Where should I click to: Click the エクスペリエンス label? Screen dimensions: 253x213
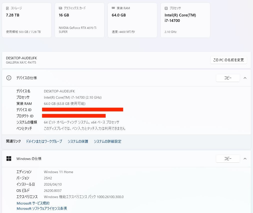pos(27,197)
